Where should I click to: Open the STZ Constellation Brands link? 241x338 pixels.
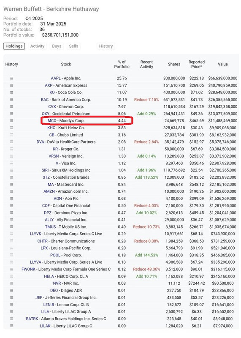pyautogui.click(x=66, y=177)
